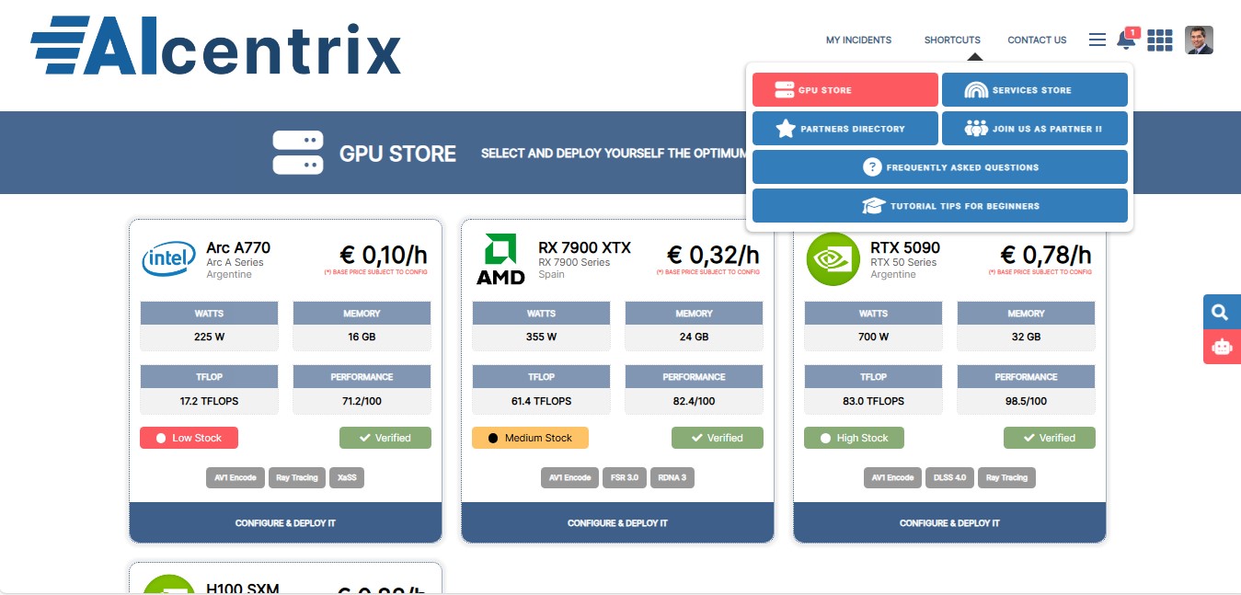1241x595 pixels.
Task: Open My Incidents menu item
Action: pos(858,40)
